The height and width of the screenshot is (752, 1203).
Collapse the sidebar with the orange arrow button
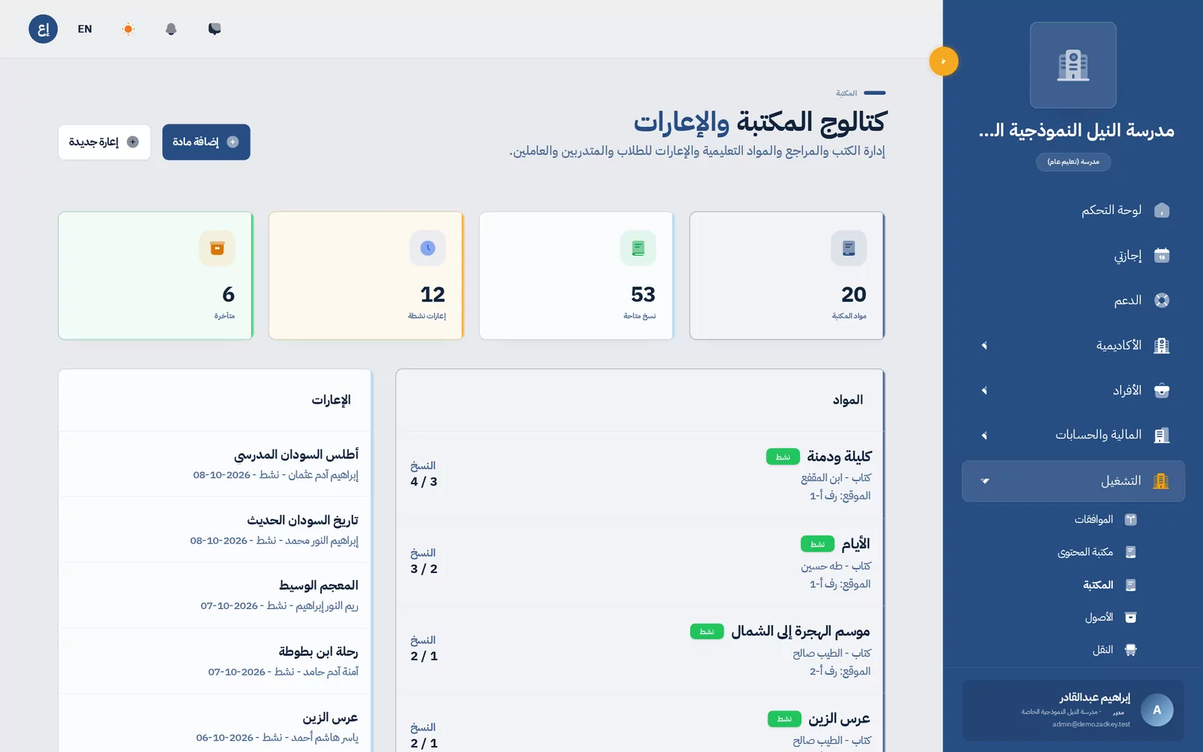click(x=944, y=61)
